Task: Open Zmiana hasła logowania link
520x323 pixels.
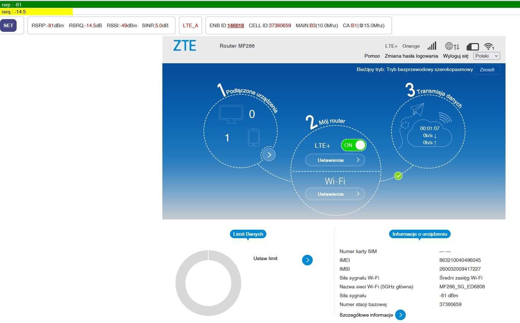Action: pyautogui.click(x=411, y=56)
